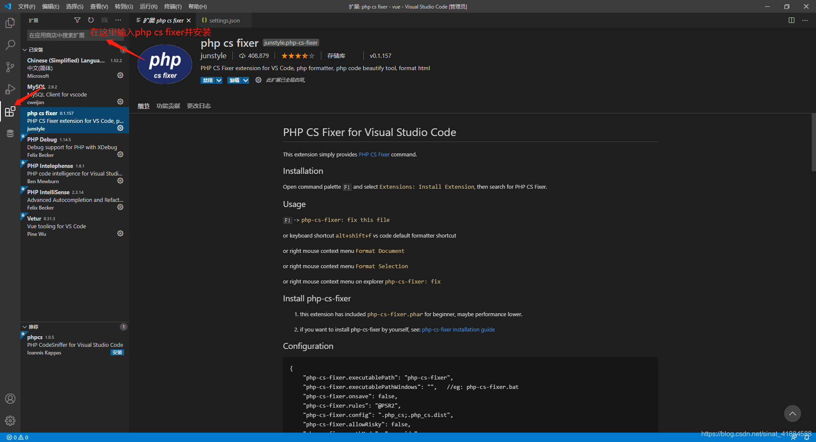Open the Run (运行) menu

tap(148, 6)
